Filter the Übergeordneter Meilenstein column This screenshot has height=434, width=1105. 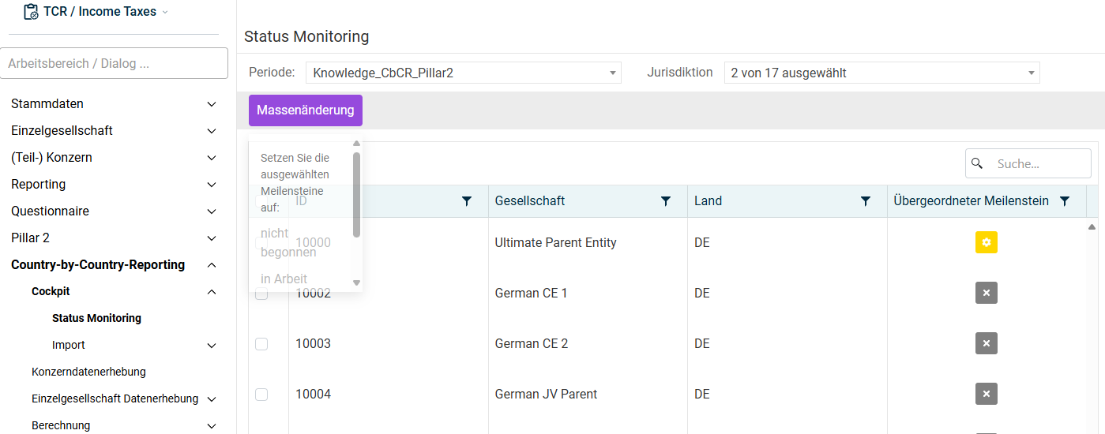[1065, 201]
